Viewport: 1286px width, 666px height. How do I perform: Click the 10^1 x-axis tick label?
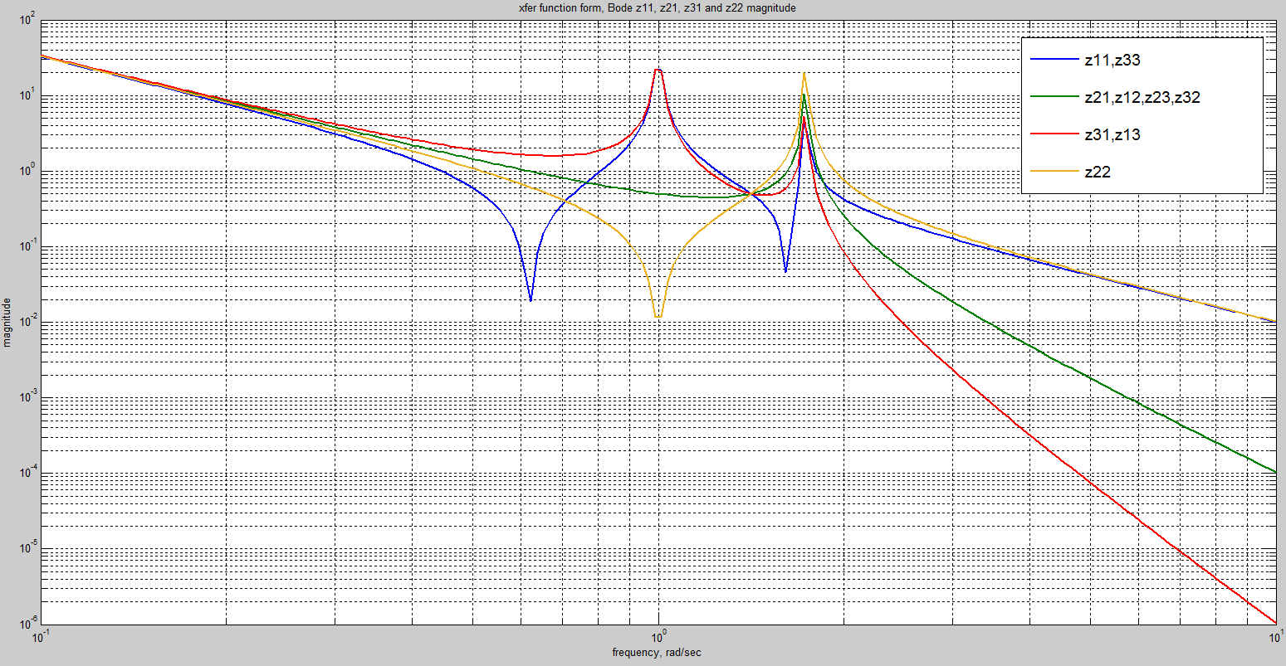click(x=1275, y=637)
